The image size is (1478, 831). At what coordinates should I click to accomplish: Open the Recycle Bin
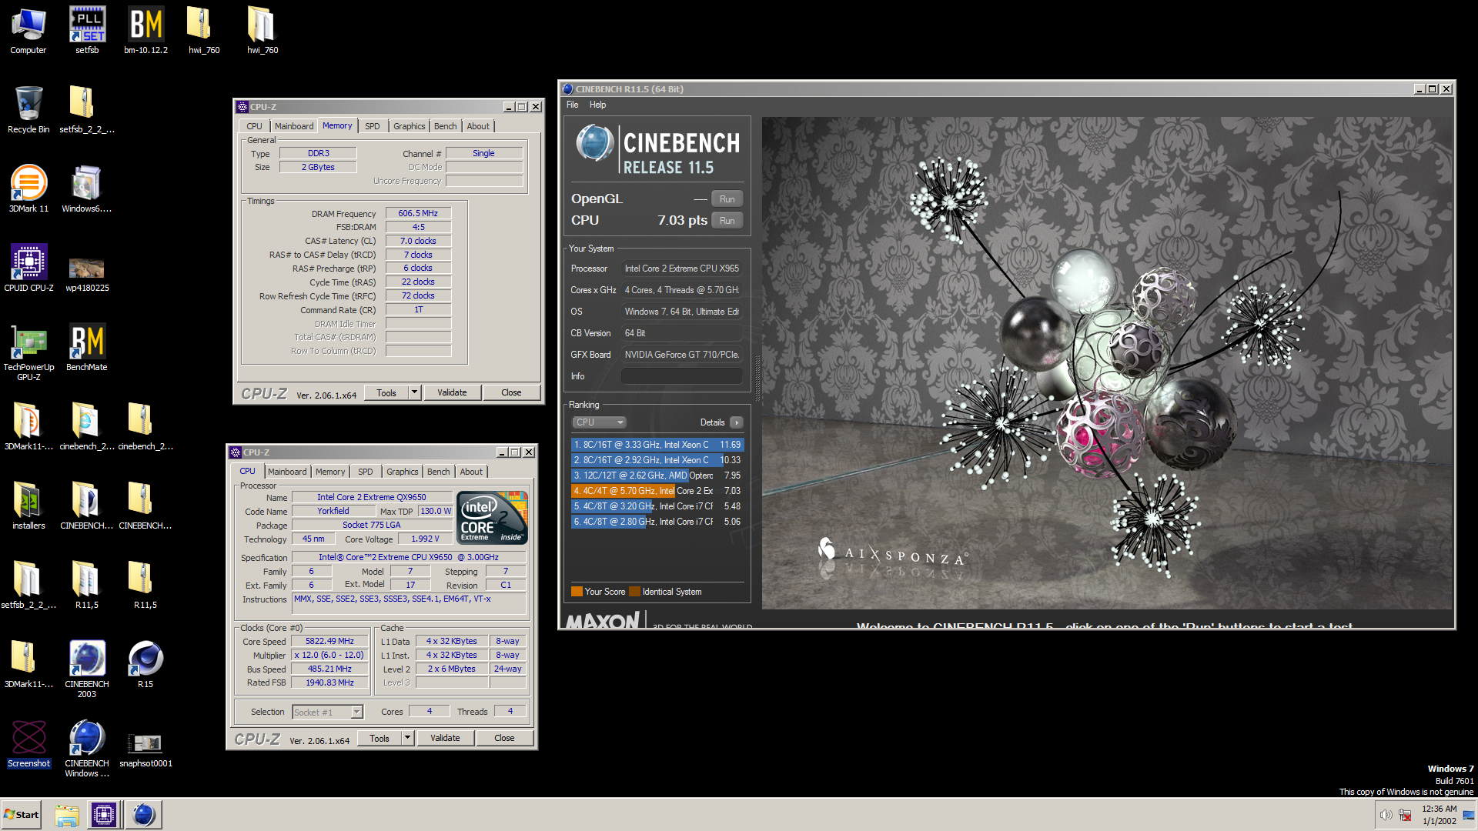click(x=28, y=110)
